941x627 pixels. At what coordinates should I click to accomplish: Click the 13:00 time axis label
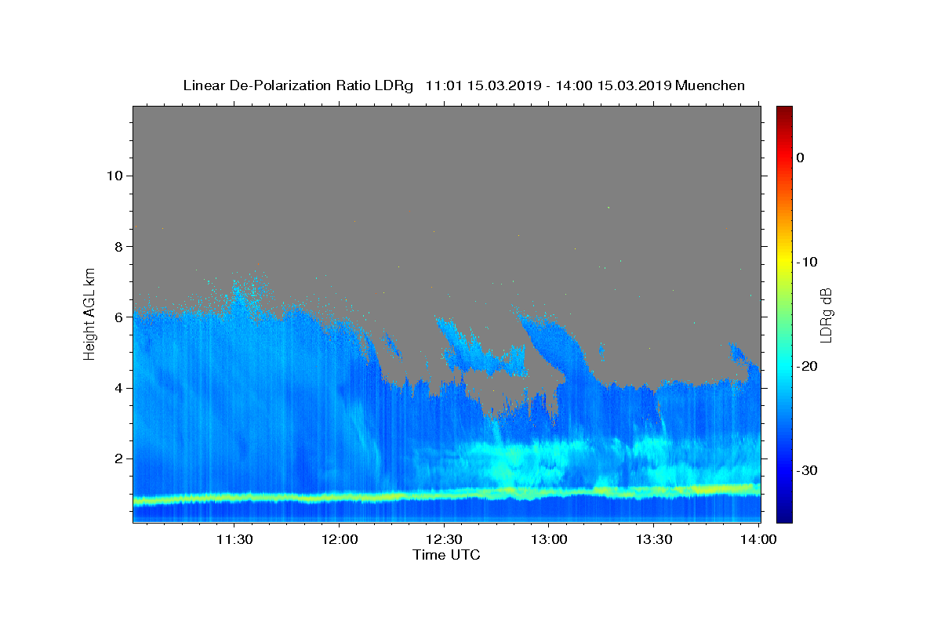pos(549,539)
